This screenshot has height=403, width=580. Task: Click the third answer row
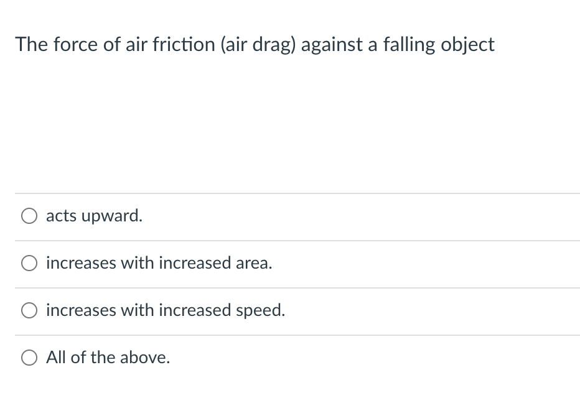pyautogui.click(x=249, y=310)
